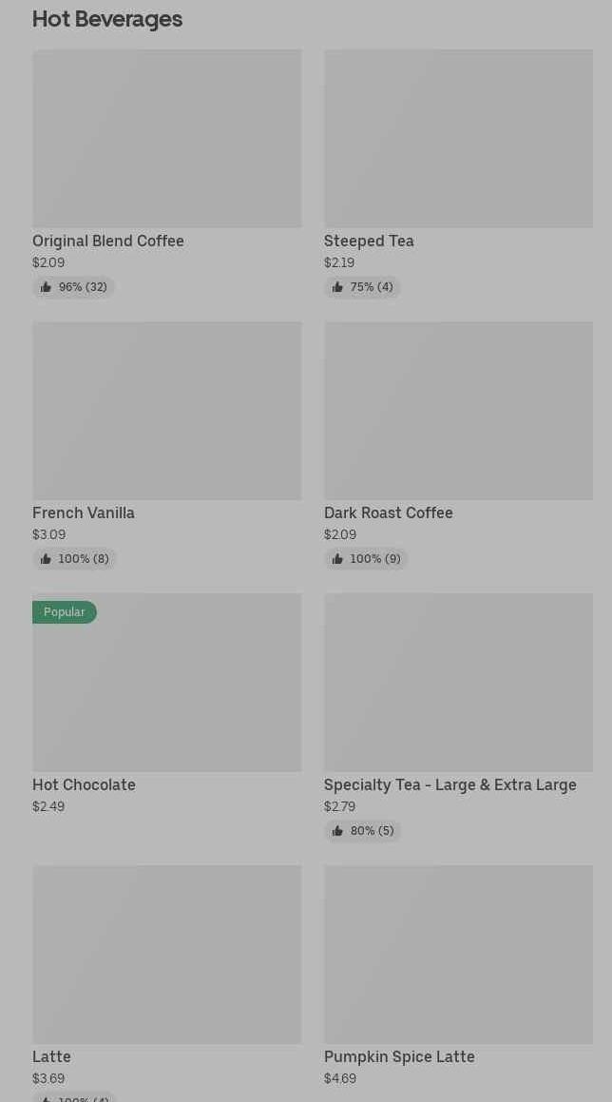The height and width of the screenshot is (1102, 612).
Task: Click the Popular badge on Hot Chocolate
Action: (65, 612)
